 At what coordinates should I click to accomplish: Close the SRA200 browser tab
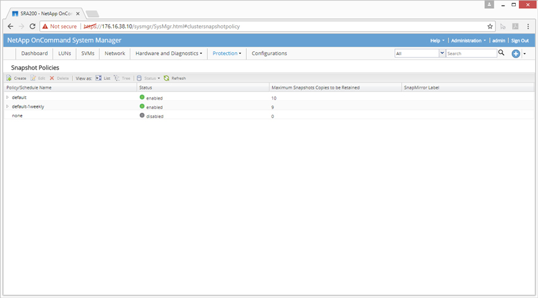pos(78,14)
